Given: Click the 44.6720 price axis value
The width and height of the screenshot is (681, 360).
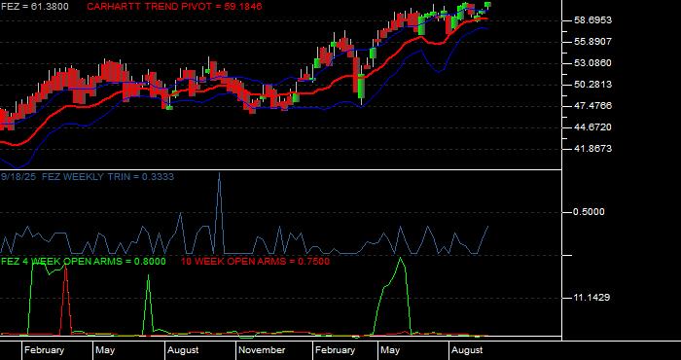Looking at the screenshot, I should [x=592, y=127].
